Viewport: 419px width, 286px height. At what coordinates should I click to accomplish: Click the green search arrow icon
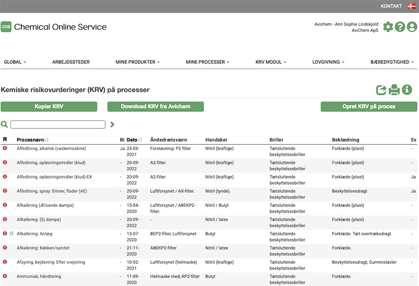point(112,125)
